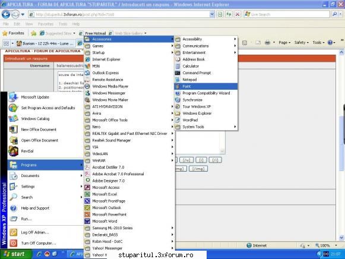Image resolution: width=345 pixels, height=259 pixels.
Task: Click the Microsoft PowerPoint icon
Action: 87,214
